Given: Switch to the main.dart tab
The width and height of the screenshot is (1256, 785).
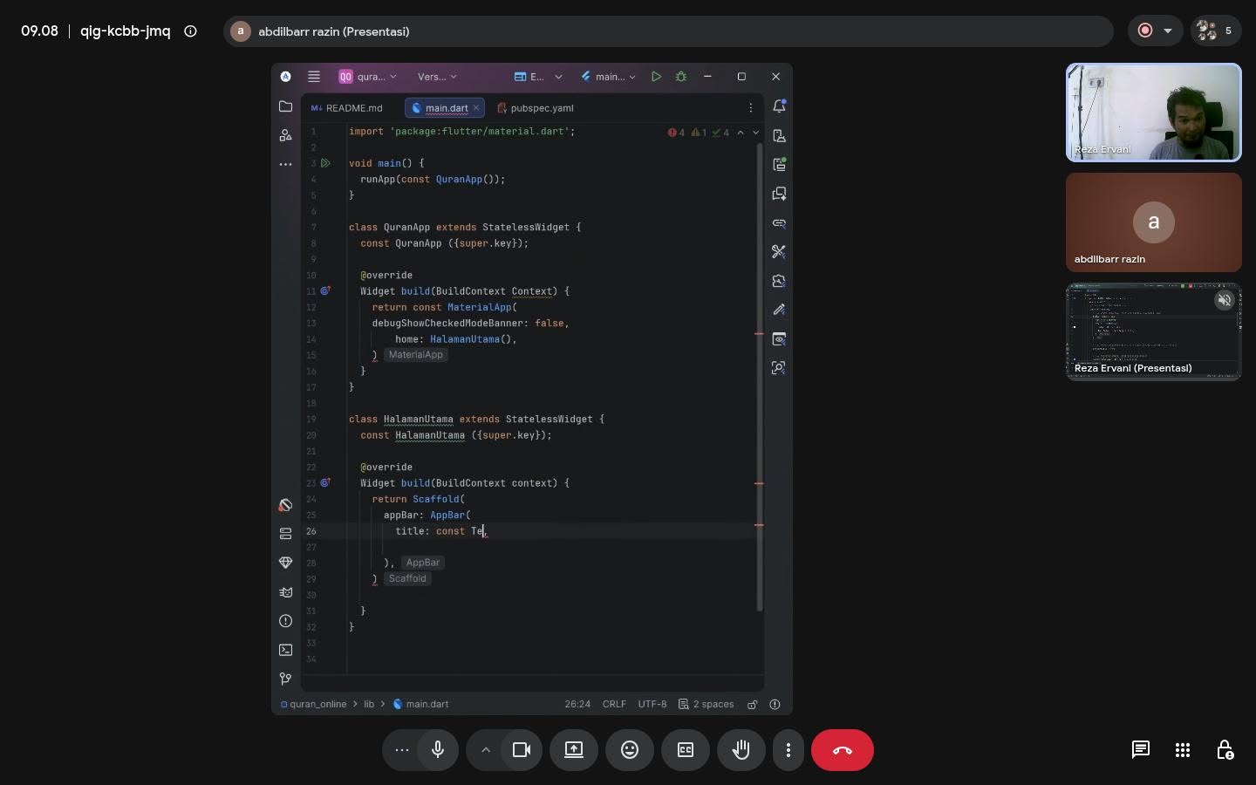Looking at the screenshot, I should pos(447,108).
